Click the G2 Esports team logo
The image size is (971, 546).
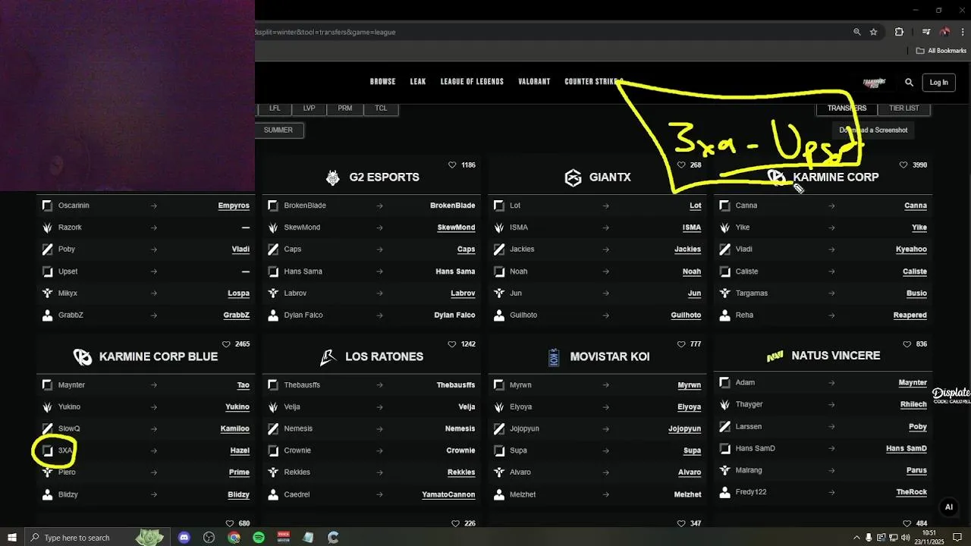(x=333, y=177)
